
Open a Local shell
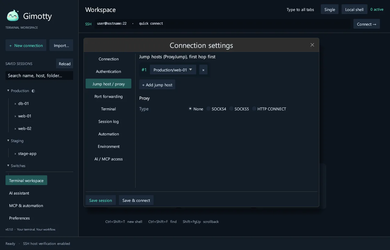click(354, 9)
